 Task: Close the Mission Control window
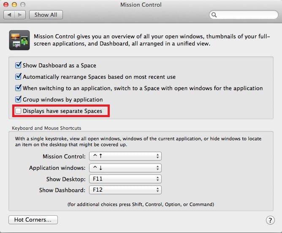click(x=6, y=5)
